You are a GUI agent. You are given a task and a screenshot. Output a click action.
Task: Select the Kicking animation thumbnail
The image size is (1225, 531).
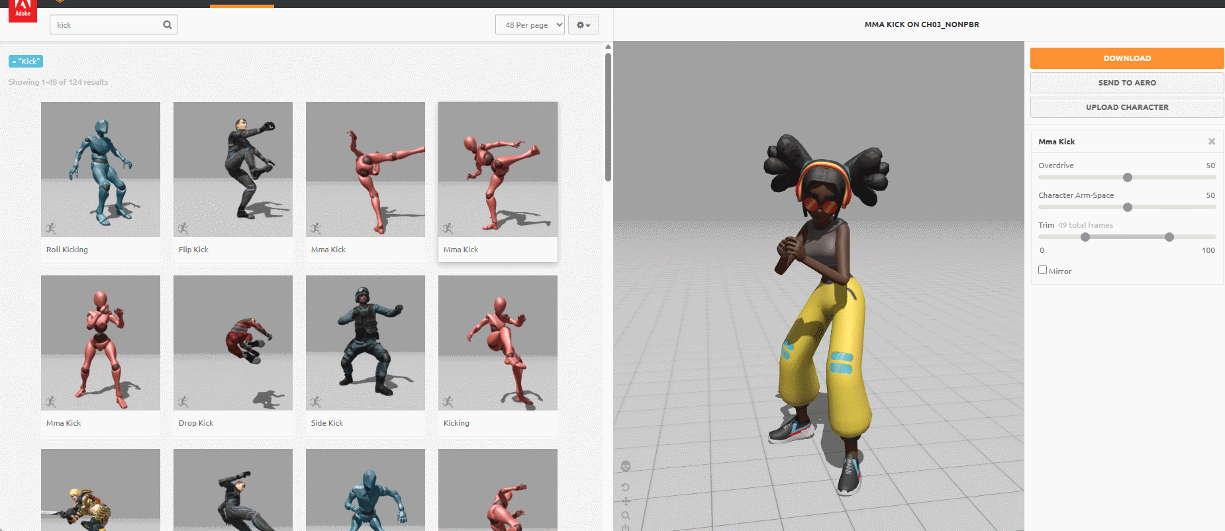pos(498,343)
